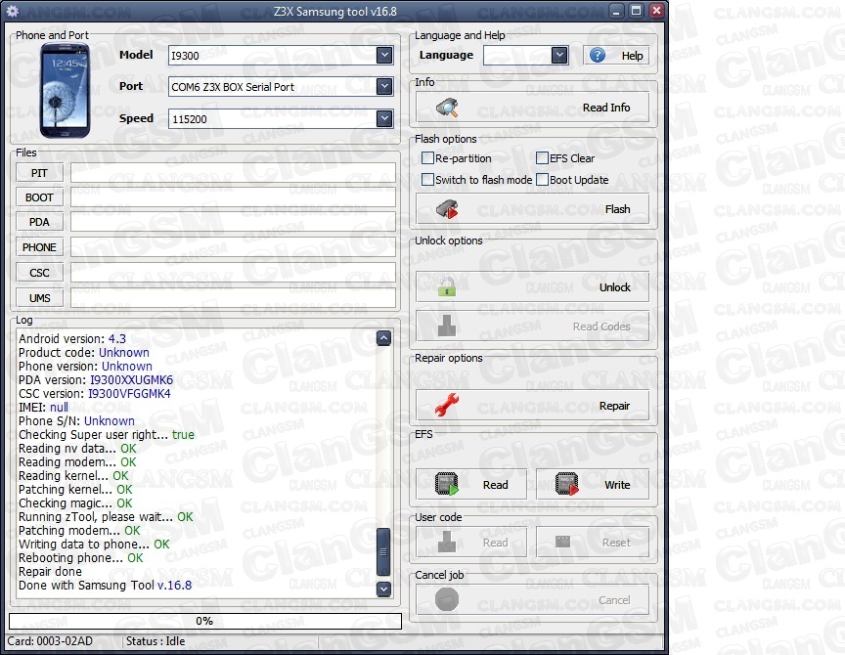Click the 'IMEI: null' log line
Image resolution: width=845 pixels, height=655 pixels.
43,408
